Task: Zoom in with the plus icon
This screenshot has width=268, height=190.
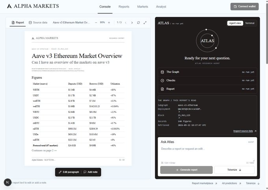Action: 109,22
